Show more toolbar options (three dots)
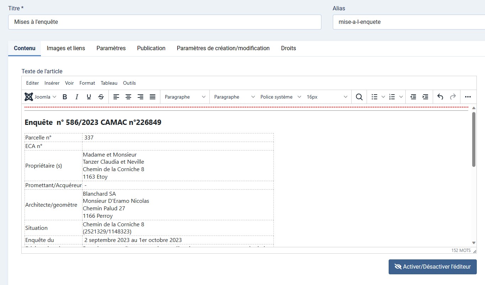Viewport: 485px width, 285px height. click(468, 97)
